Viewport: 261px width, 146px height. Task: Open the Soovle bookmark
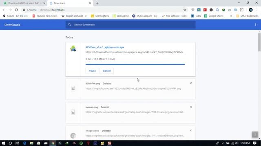[x=15, y=16]
